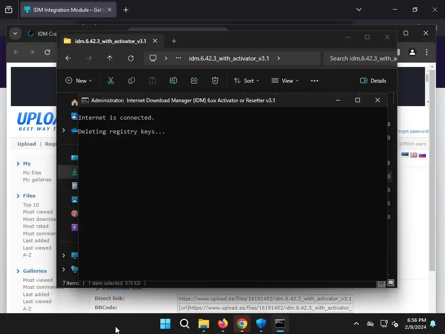
Task: Open Downloads in Explorer sidebar
Action: click(x=75, y=172)
